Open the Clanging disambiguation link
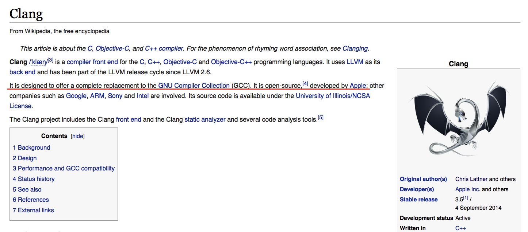 coord(355,48)
